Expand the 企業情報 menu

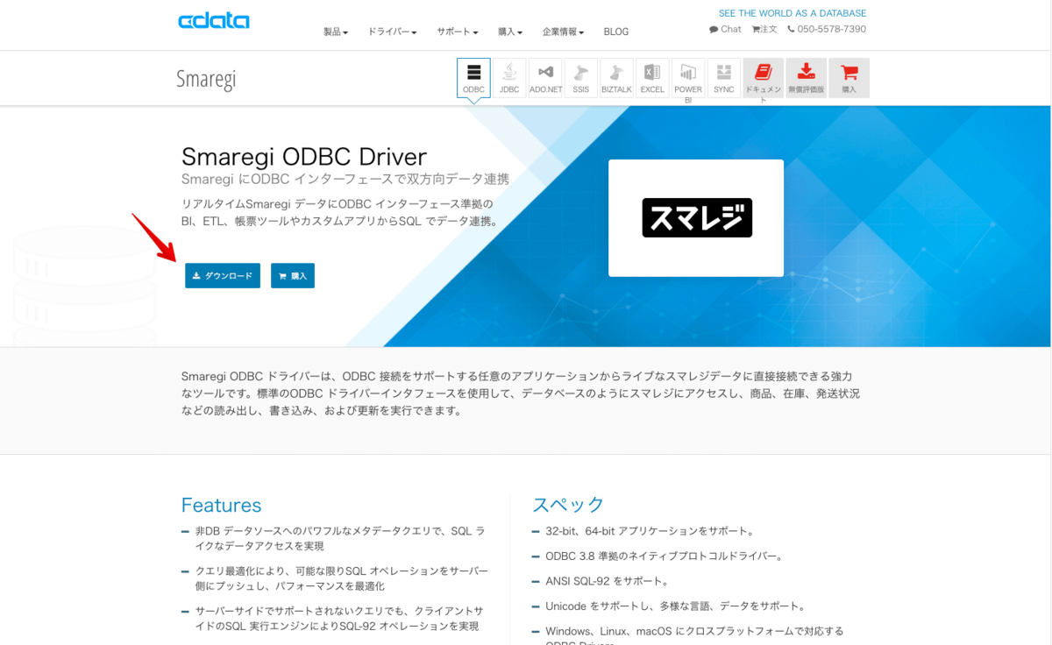coord(563,32)
